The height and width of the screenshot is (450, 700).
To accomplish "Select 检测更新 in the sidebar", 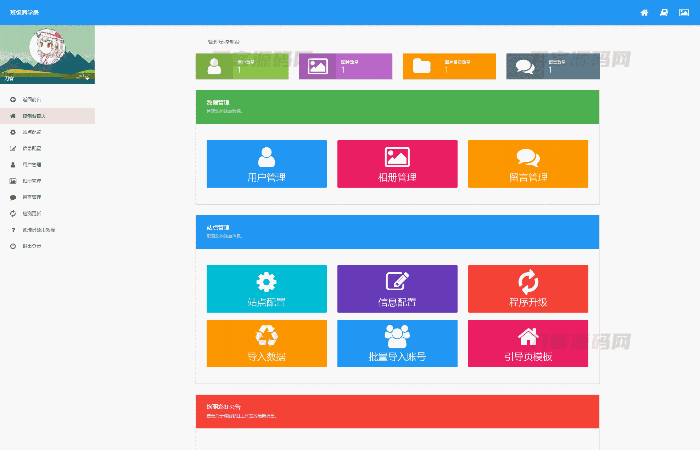I will click(32, 213).
